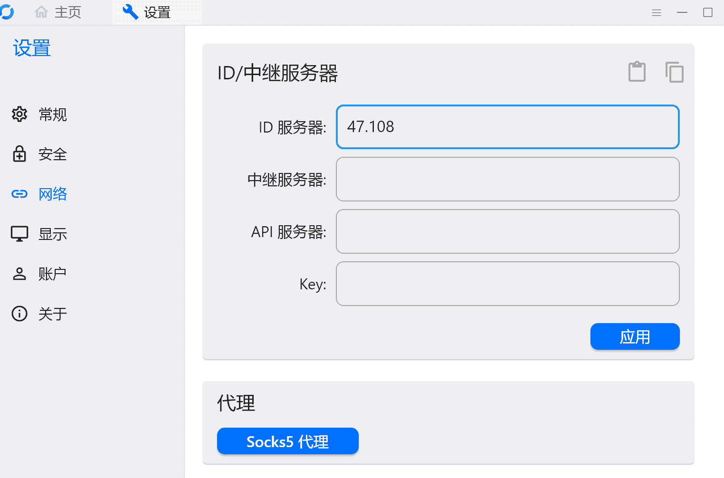
Task: Open the RustDesk logo in top-left corner
Action: (8, 12)
